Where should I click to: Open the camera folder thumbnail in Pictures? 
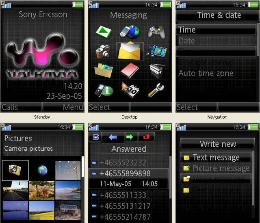(15, 170)
